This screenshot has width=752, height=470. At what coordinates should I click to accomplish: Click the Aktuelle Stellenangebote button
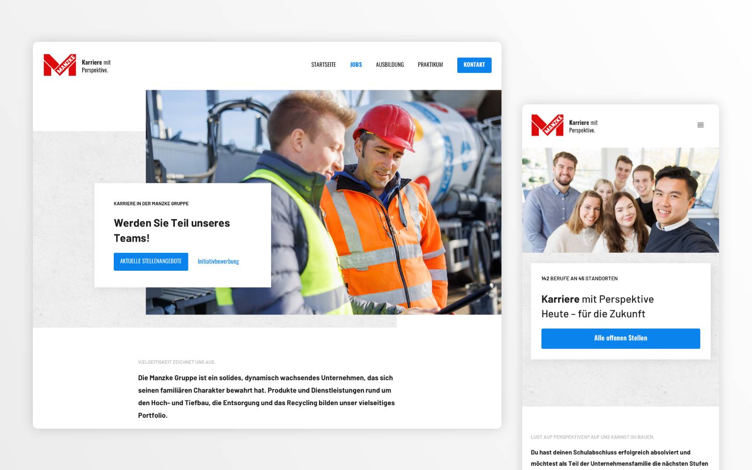point(151,261)
